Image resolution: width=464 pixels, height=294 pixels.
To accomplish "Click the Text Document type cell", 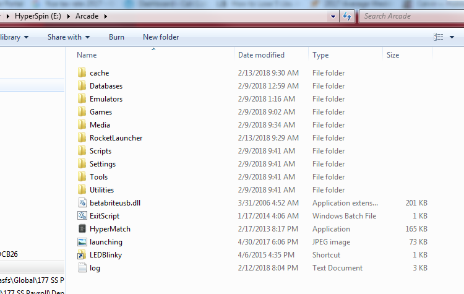I will pos(337,268).
